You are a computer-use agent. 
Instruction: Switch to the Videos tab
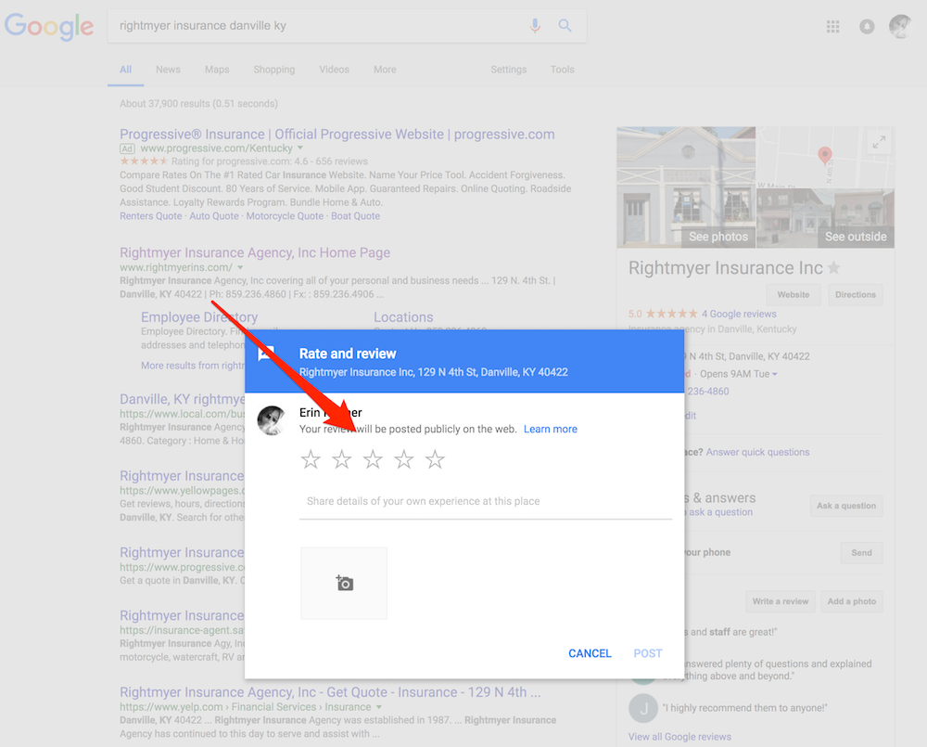(x=334, y=70)
